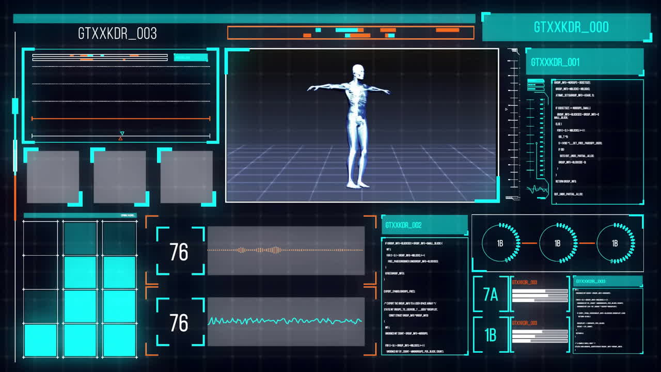Select the middle 1B circular gauge
This screenshot has height=372, width=661.
click(558, 243)
